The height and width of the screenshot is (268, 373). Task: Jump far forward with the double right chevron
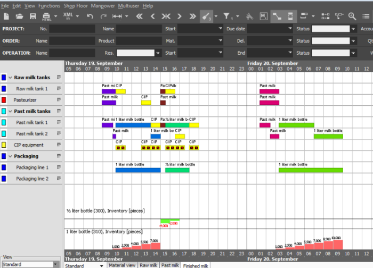(x=193, y=16)
